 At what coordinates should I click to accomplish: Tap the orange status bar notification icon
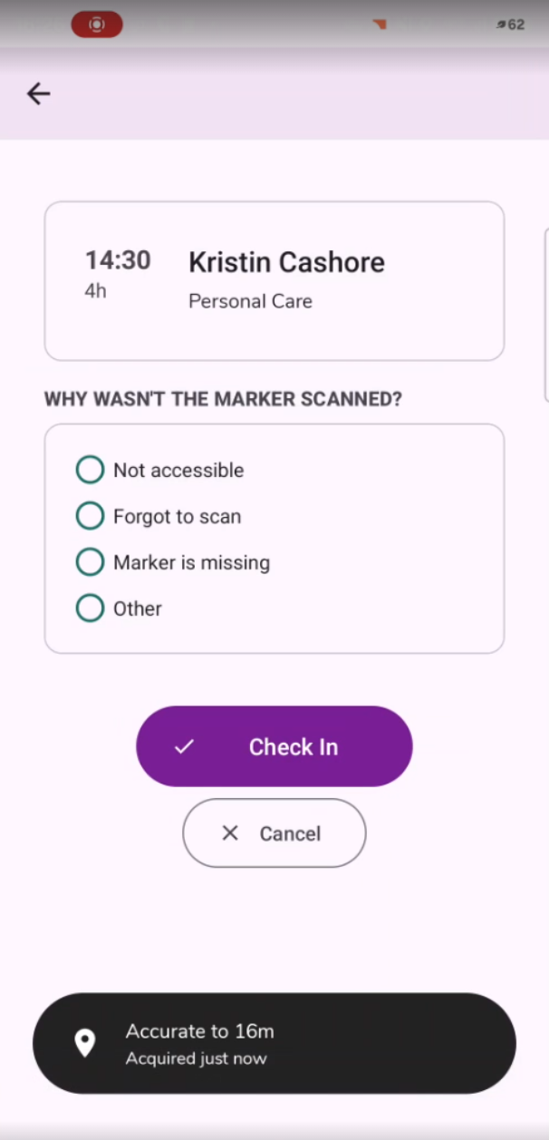380,24
